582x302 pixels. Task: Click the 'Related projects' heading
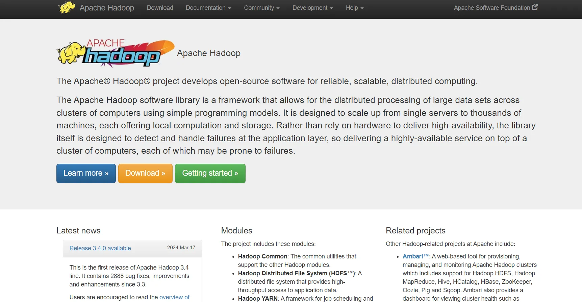[415, 231]
